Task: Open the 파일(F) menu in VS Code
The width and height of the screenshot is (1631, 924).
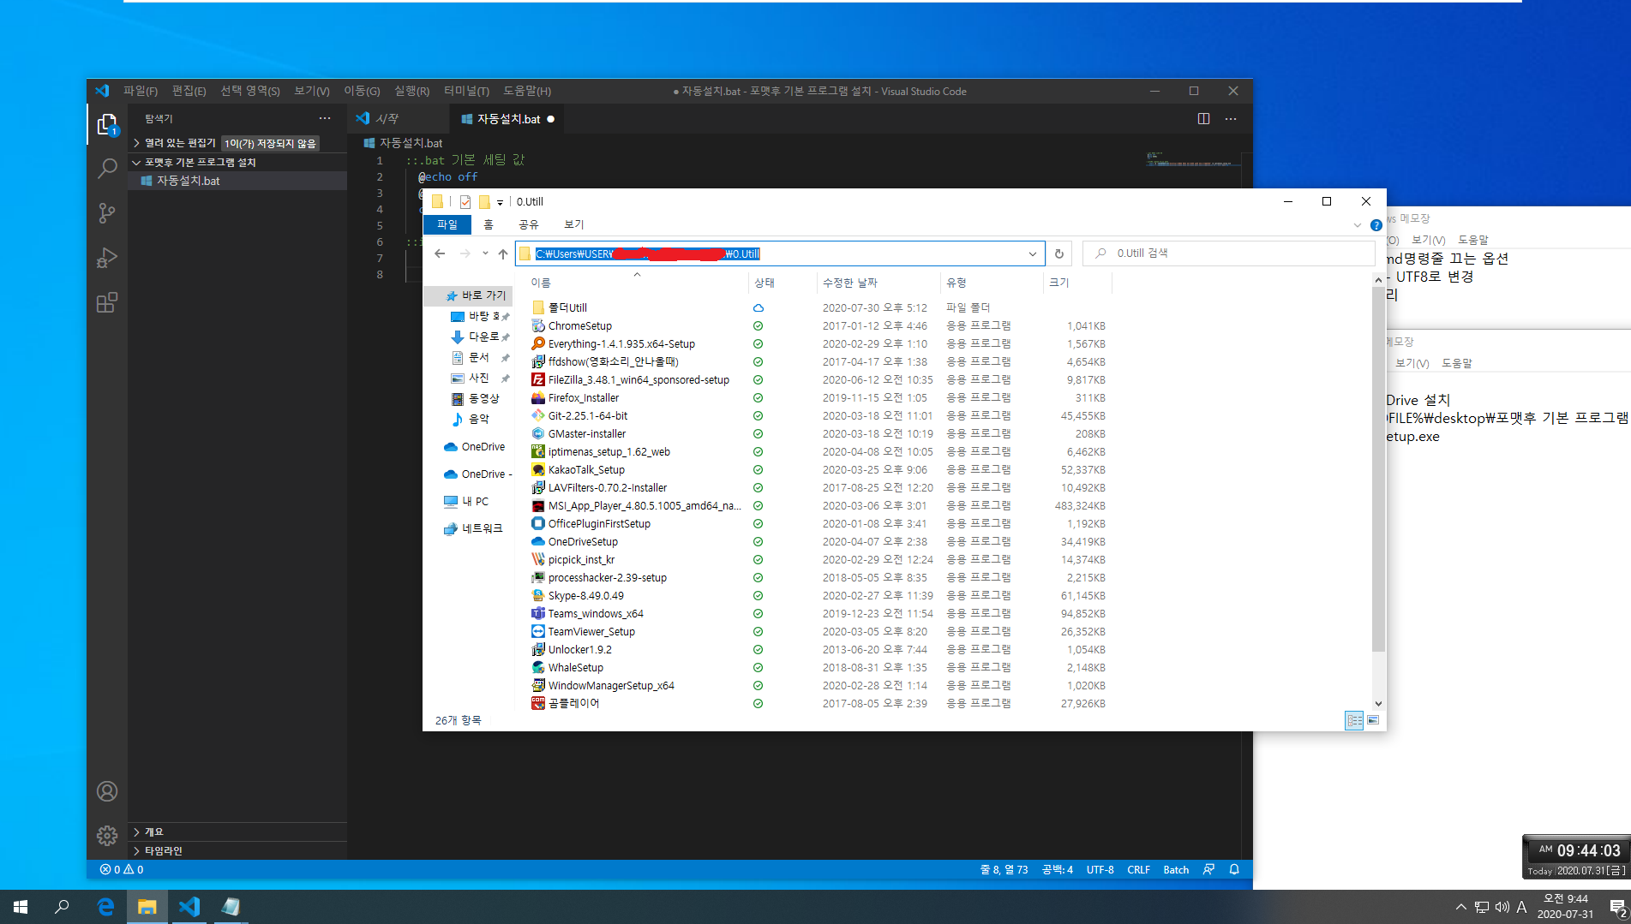Action: point(141,91)
